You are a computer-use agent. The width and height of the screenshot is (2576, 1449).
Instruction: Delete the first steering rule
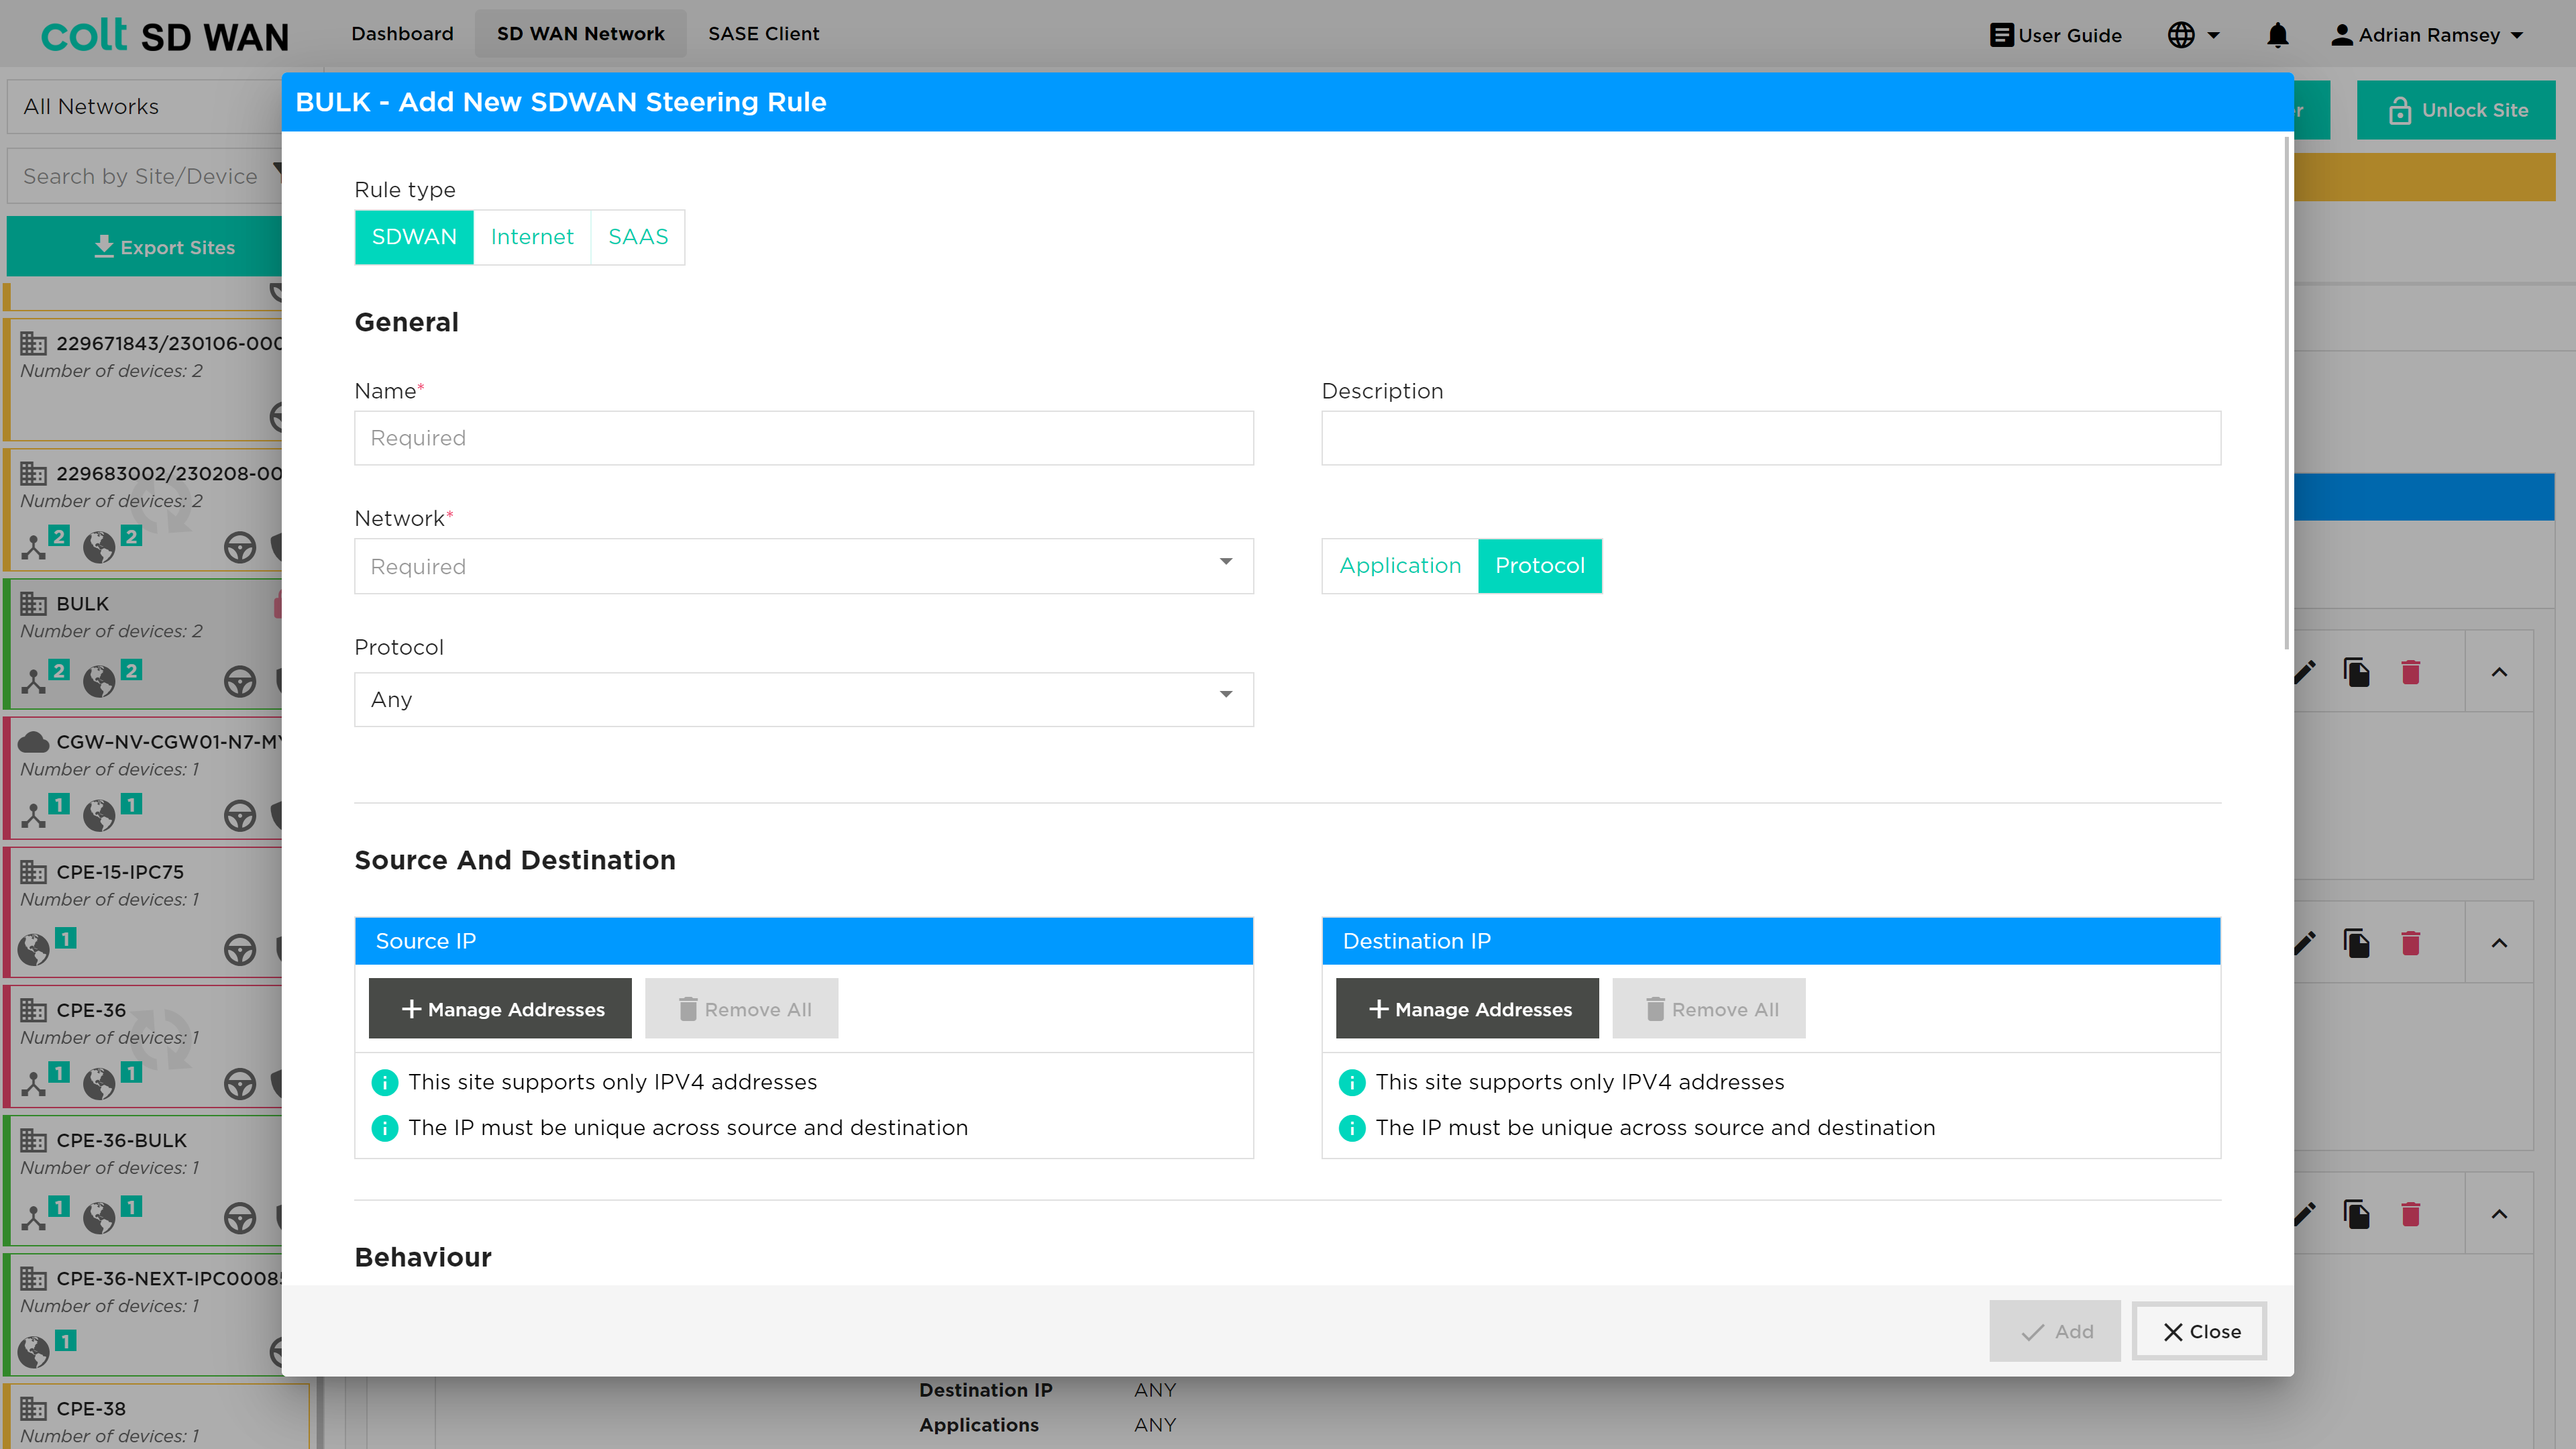point(2411,672)
